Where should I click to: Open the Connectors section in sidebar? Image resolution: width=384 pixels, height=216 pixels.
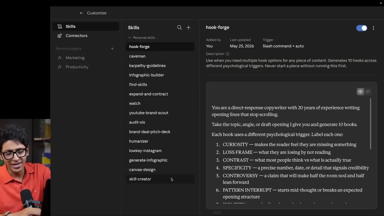click(86, 36)
